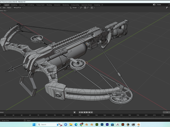This screenshot has height=127, width=170.
Task: Open the terminal icon in the taskbar
Action: tap(133, 125)
